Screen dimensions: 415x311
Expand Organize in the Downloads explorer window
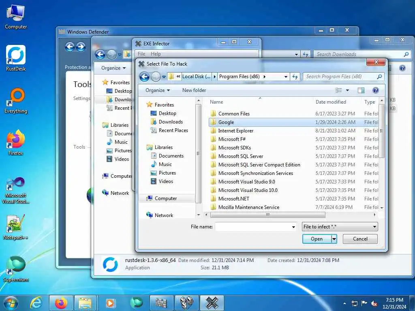click(113, 68)
